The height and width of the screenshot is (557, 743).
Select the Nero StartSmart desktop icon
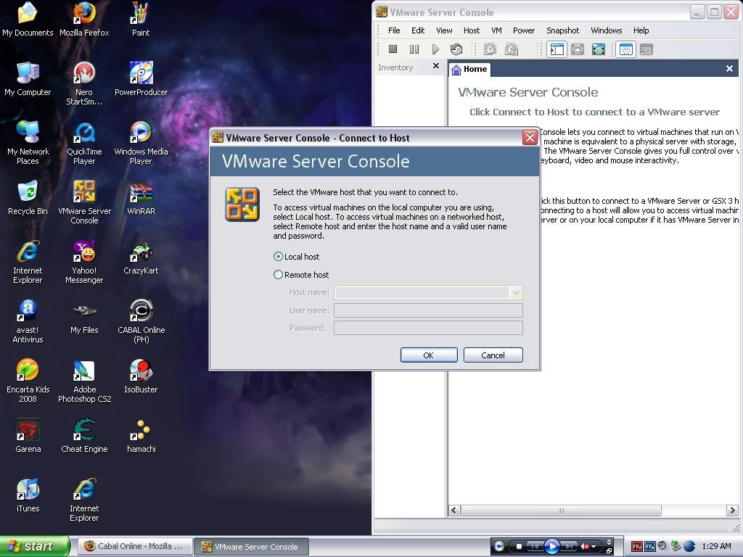(84, 83)
